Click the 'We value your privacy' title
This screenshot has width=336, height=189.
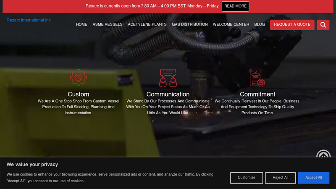pyautogui.click(x=32, y=165)
